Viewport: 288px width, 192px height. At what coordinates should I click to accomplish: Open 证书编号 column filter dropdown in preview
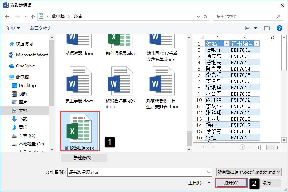[x=257, y=43]
